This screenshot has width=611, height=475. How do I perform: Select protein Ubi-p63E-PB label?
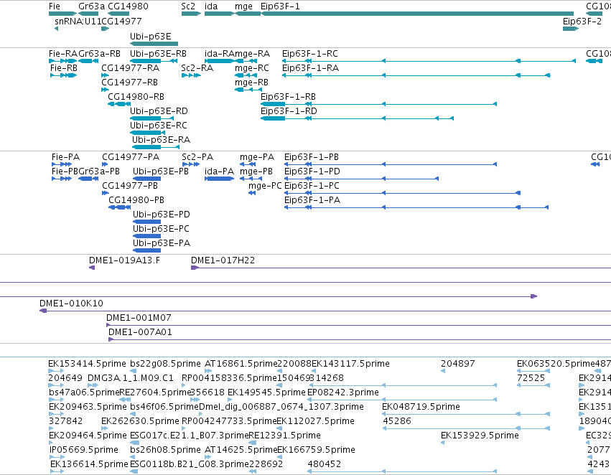tap(161, 171)
